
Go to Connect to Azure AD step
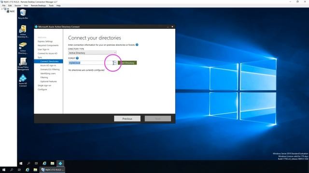tap(47, 53)
